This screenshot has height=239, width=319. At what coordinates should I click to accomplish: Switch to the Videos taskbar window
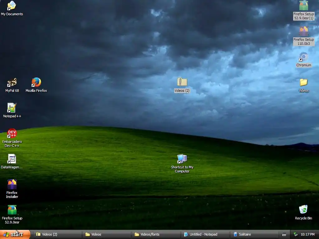coord(107,234)
